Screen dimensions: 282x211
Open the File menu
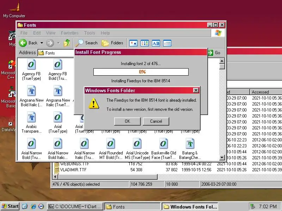(x=24, y=33)
